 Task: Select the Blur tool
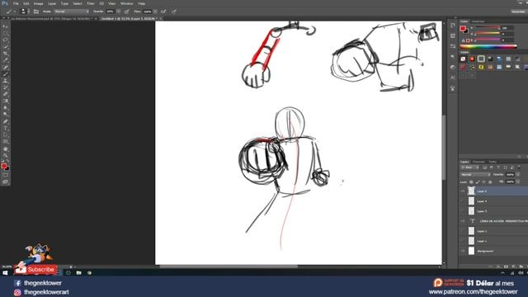click(5, 108)
